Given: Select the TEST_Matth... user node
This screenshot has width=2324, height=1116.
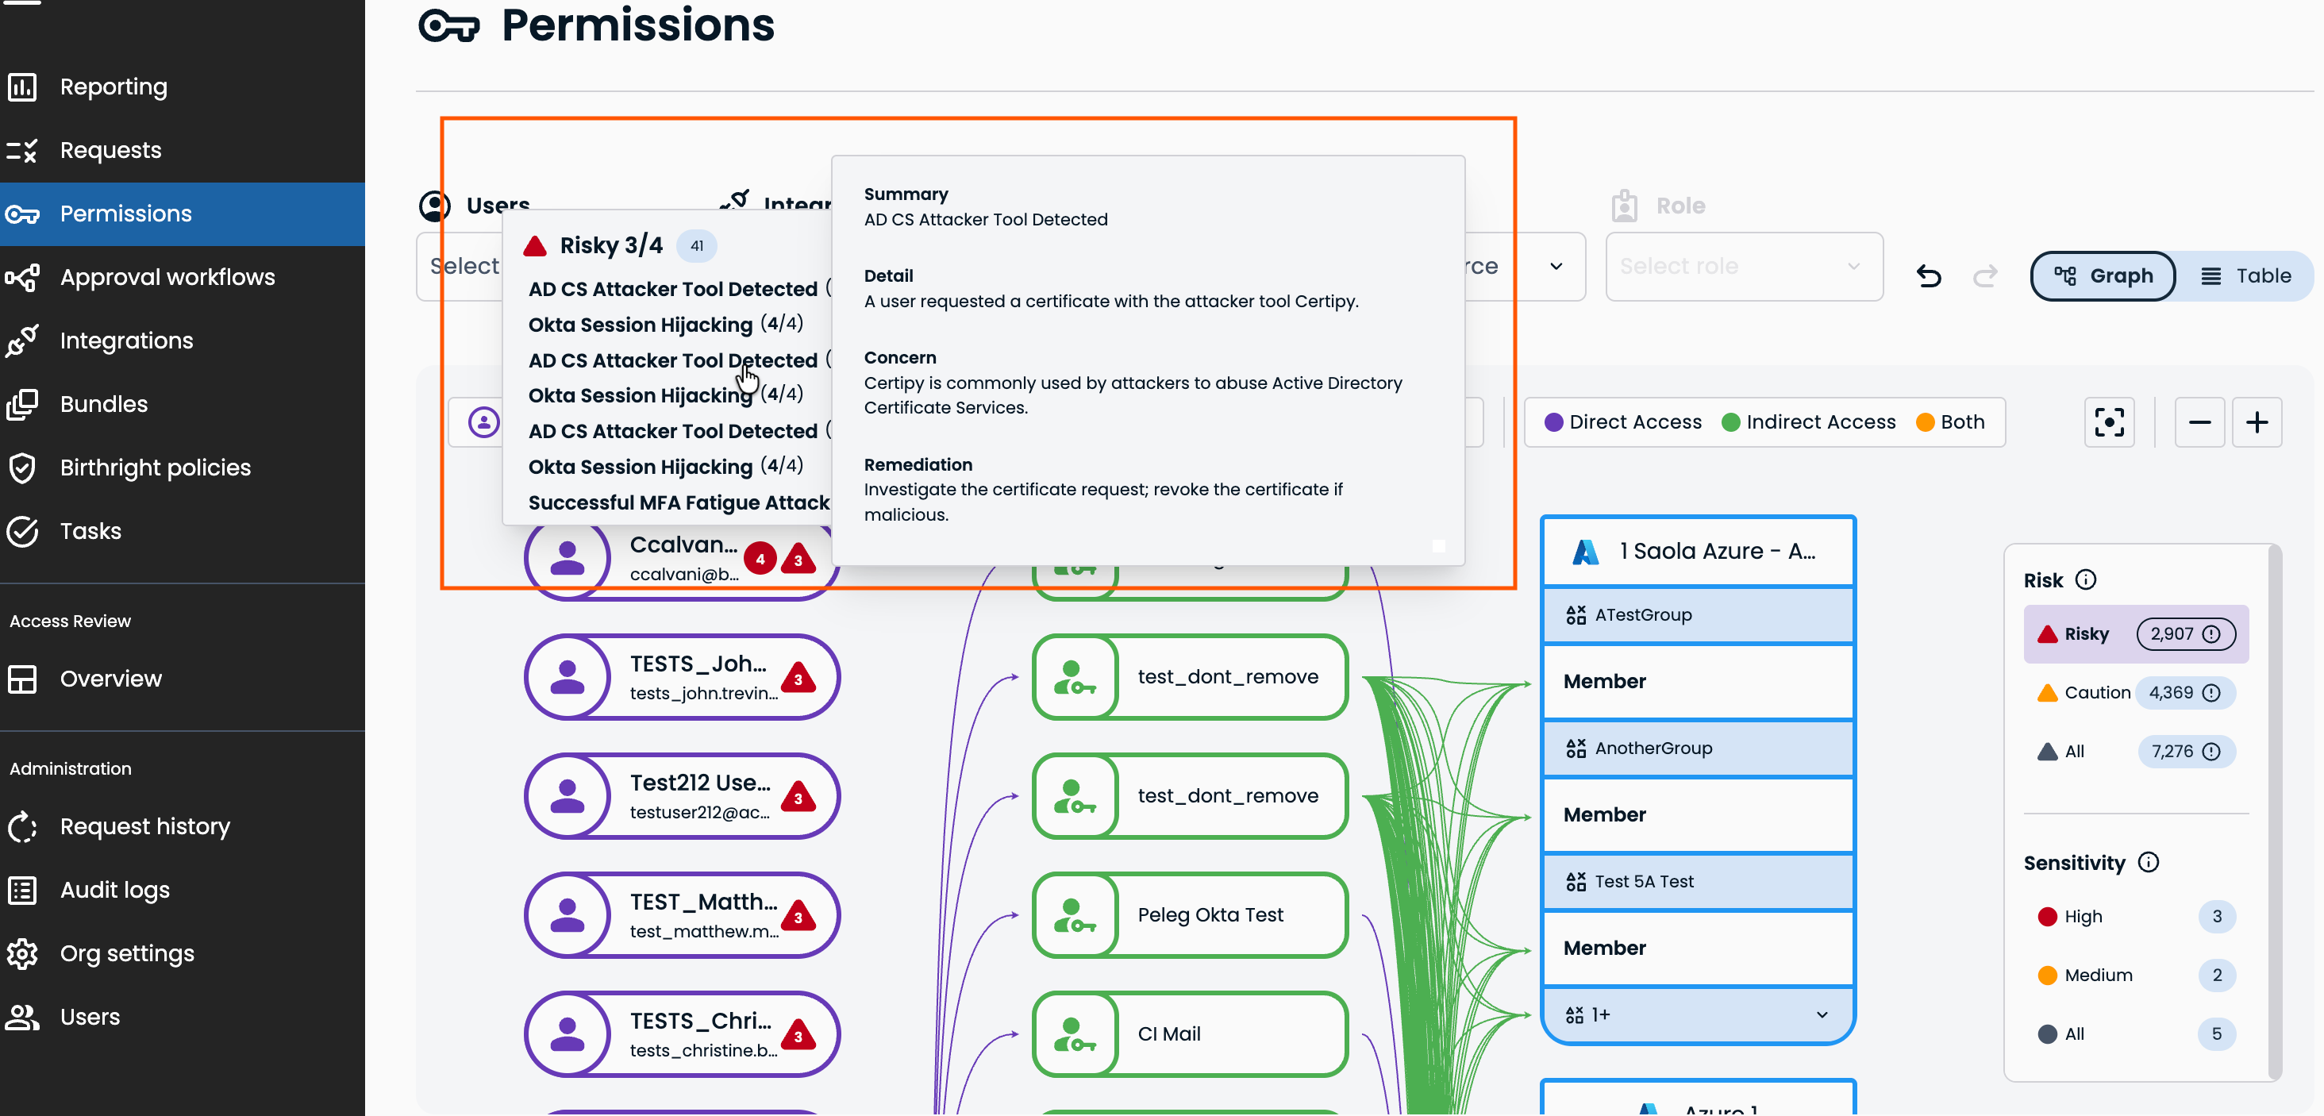Looking at the screenshot, I should point(682,916).
